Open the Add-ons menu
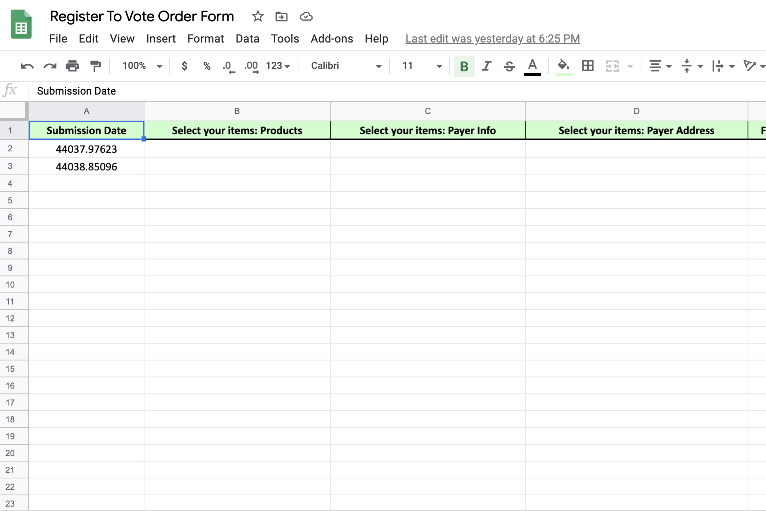Screen dimensions: 766x511 coord(332,38)
